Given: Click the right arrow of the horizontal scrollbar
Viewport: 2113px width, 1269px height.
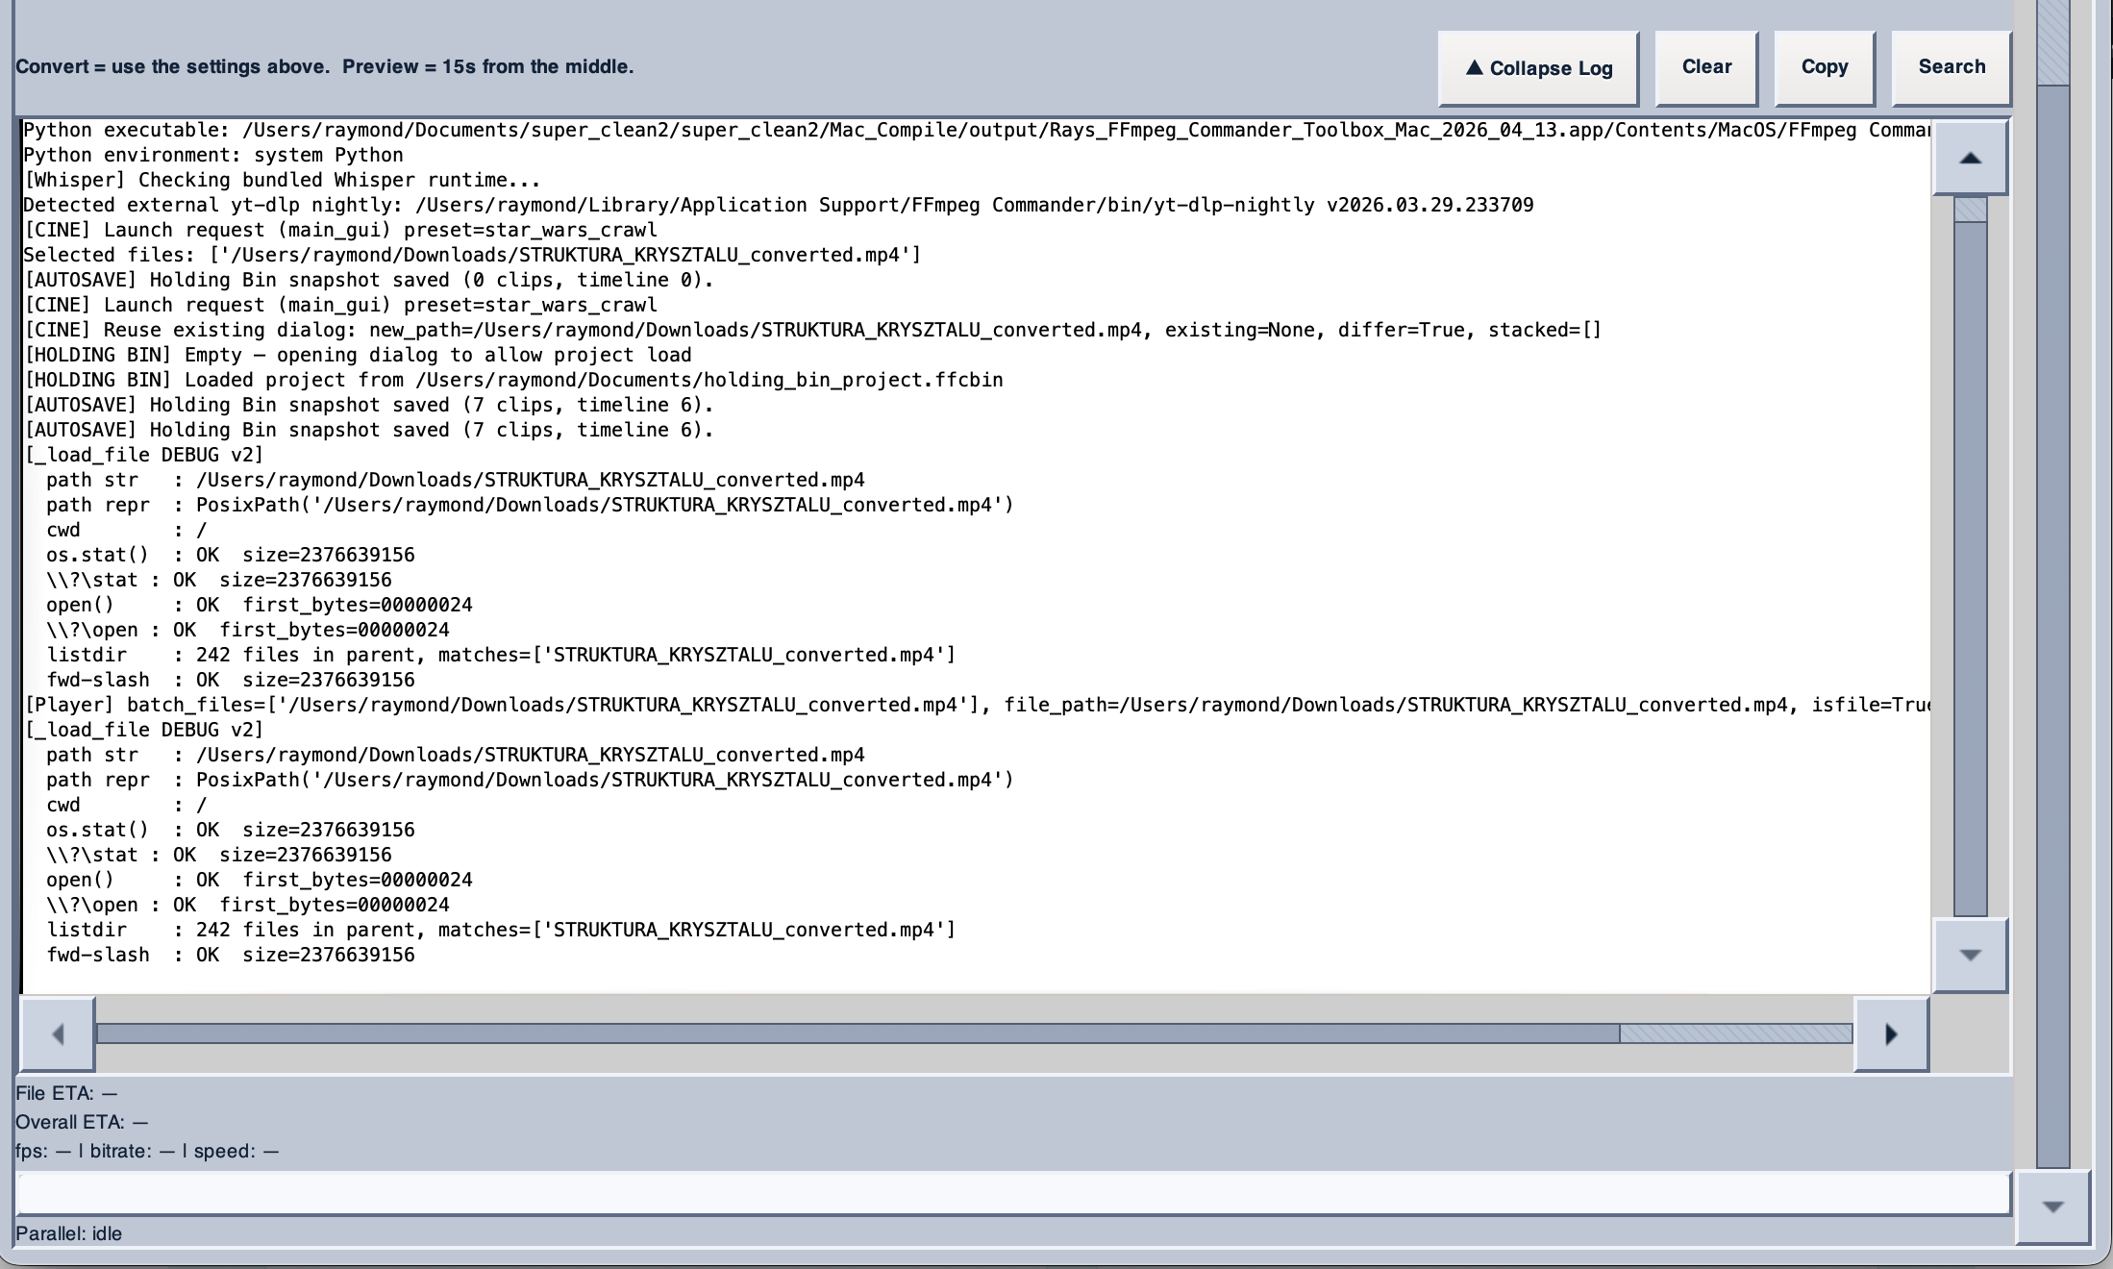Looking at the screenshot, I should 1890,1033.
